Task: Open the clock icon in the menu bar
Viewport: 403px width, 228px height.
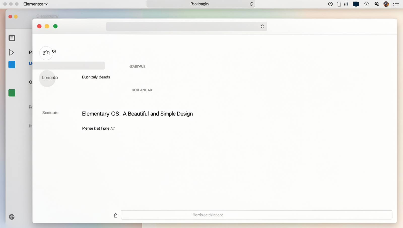Action: [330, 4]
